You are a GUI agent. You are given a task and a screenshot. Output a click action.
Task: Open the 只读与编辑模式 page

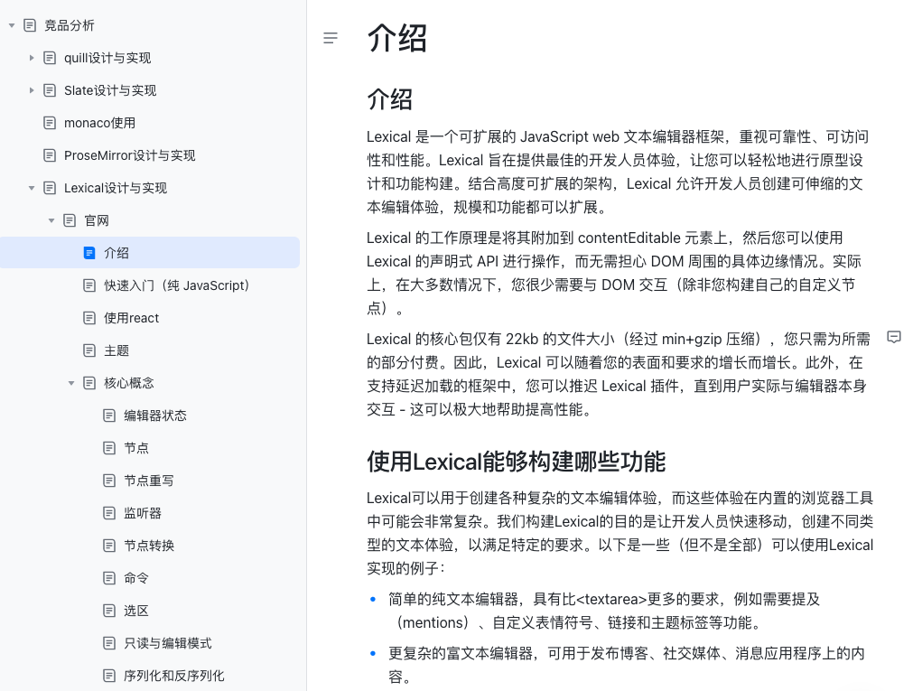(168, 643)
